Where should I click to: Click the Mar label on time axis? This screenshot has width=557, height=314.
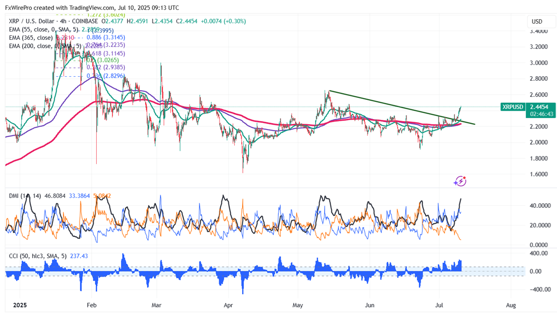(x=156, y=305)
